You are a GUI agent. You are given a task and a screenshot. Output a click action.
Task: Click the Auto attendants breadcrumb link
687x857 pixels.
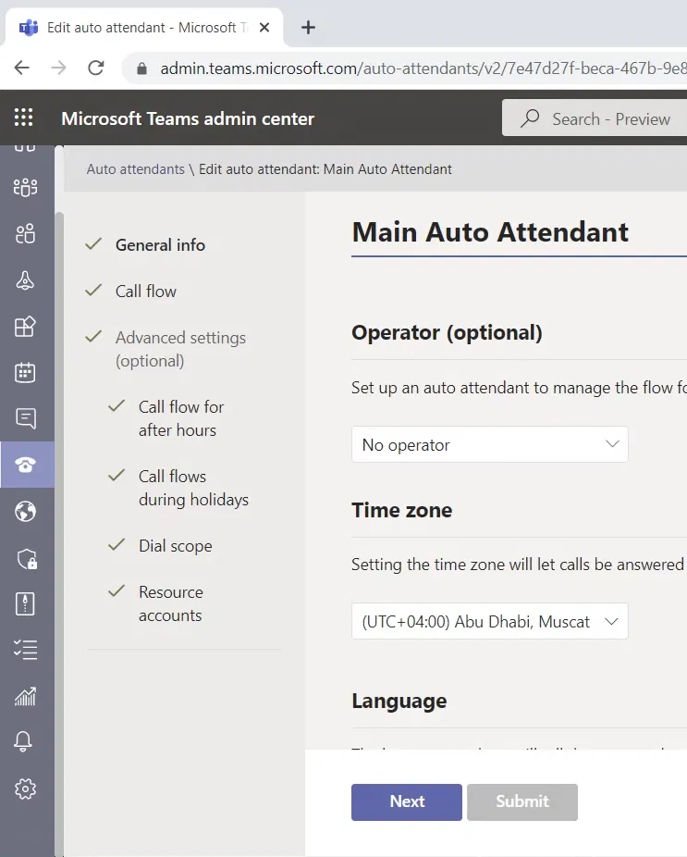(x=135, y=169)
